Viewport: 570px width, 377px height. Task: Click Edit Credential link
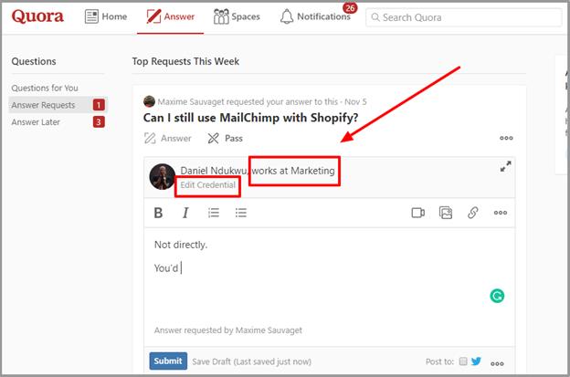[208, 185]
